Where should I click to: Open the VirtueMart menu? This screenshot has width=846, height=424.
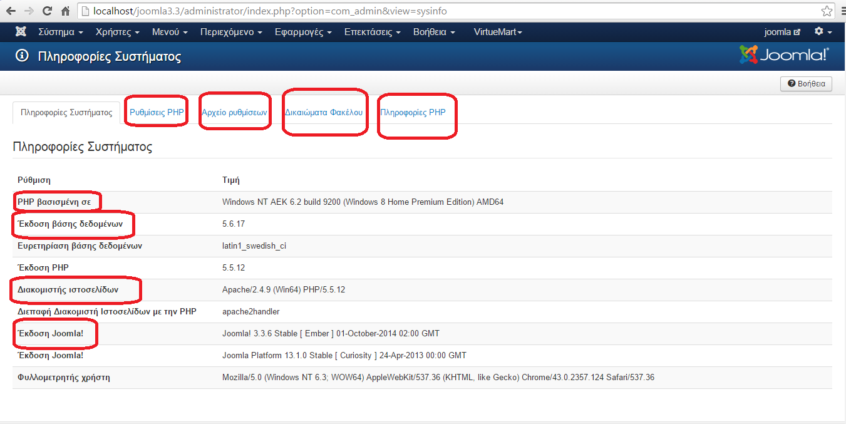coord(498,32)
